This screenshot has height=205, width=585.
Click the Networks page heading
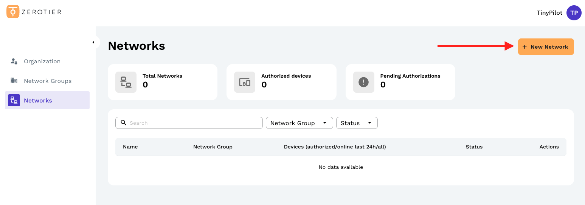(x=137, y=46)
